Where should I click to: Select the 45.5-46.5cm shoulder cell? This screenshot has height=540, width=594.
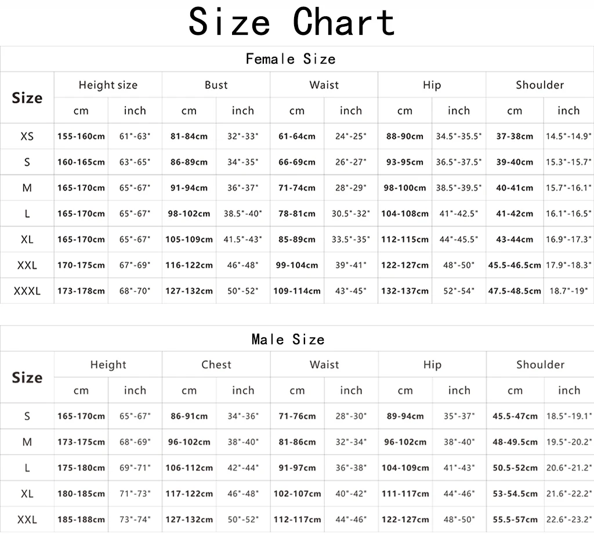(x=515, y=265)
